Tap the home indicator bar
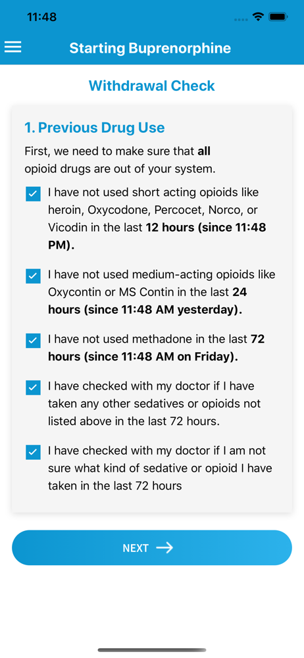 point(152,650)
